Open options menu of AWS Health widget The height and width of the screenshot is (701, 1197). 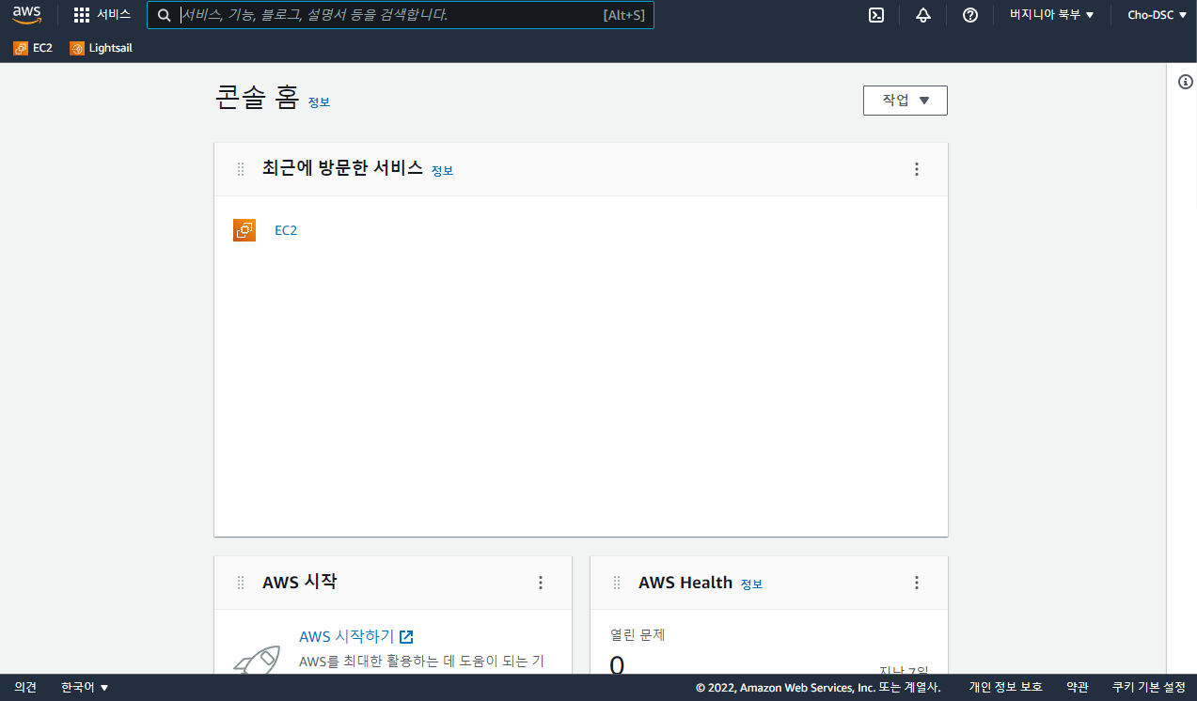pyautogui.click(x=917, y=583)
